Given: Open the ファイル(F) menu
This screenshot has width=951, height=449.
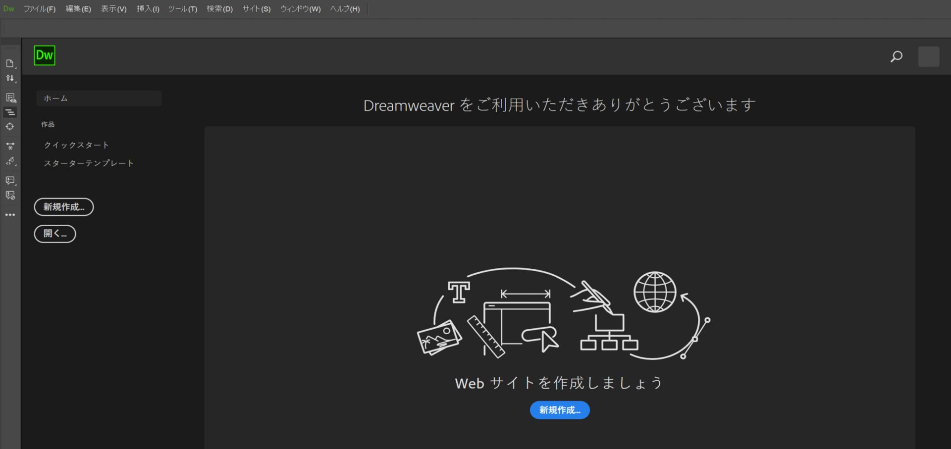Looking at the screenshot, I should [40, 8].
